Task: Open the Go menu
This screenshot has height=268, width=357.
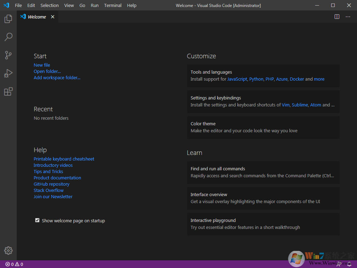Action: pyautogui.click(x=82, y=5)
